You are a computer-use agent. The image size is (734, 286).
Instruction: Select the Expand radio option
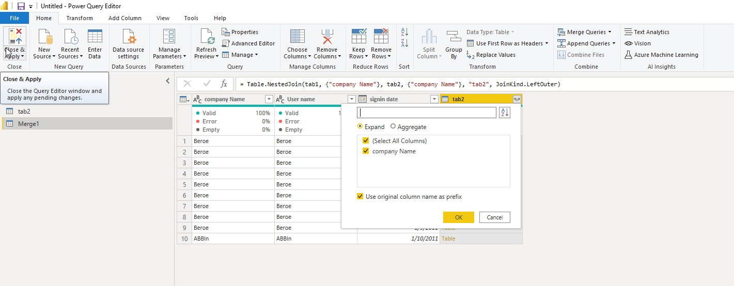tap(360, 126)
